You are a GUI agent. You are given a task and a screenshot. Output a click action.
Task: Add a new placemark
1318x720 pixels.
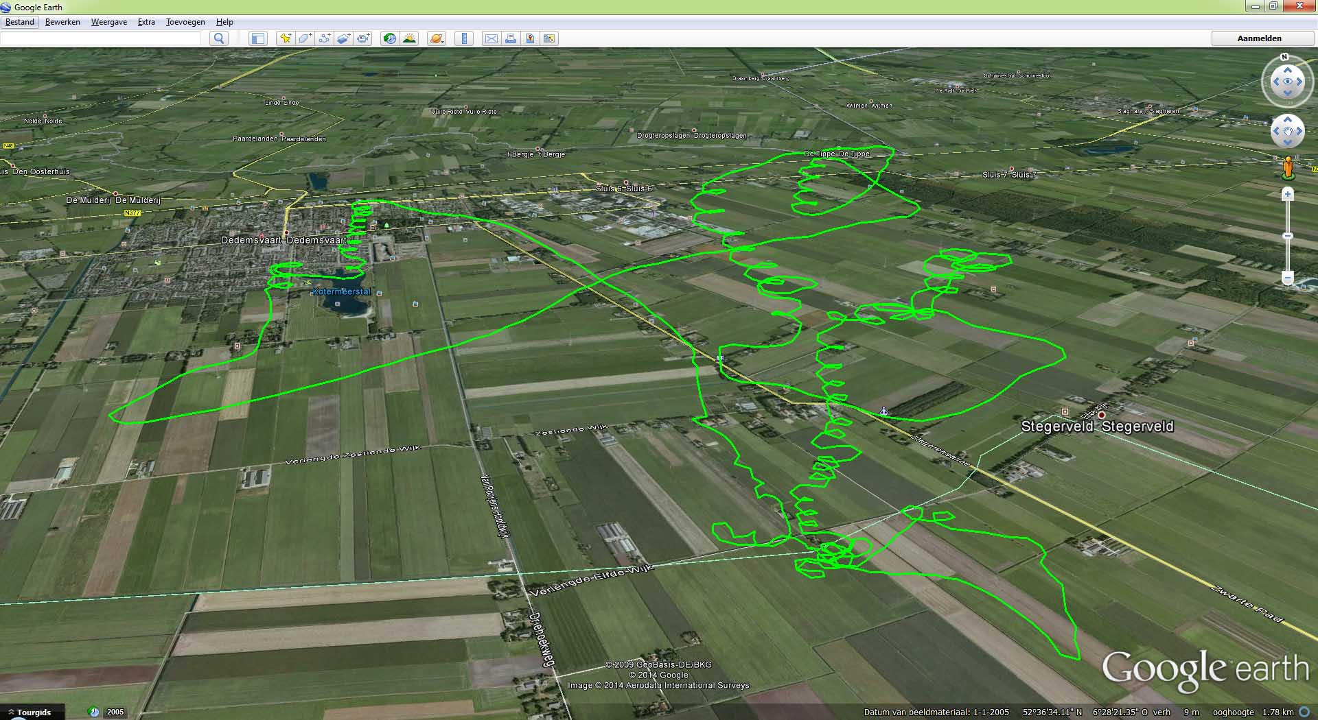pyautogui.click(x=285, y=38)
